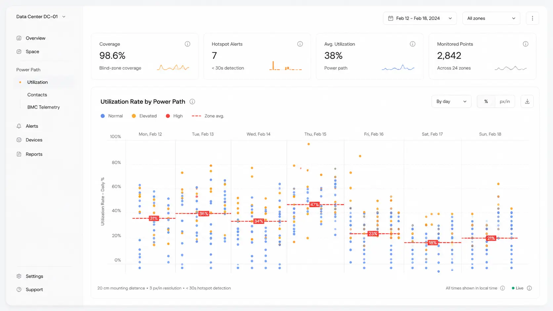This screenshot has width=553, height=311.
Task: Open the date range dropdown
Action: click(x=420, y=18)
